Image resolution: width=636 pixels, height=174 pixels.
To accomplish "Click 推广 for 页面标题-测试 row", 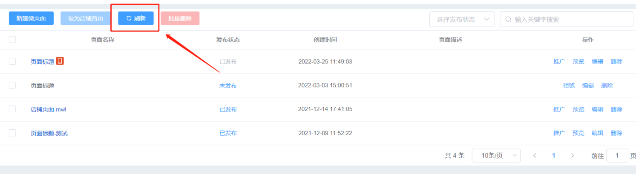I will click(559, 133).
